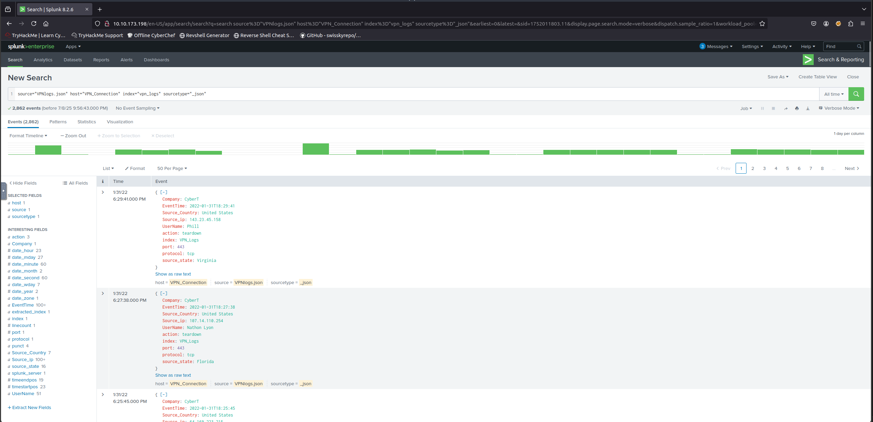Open the Save As dropdown

coord(778,77)
